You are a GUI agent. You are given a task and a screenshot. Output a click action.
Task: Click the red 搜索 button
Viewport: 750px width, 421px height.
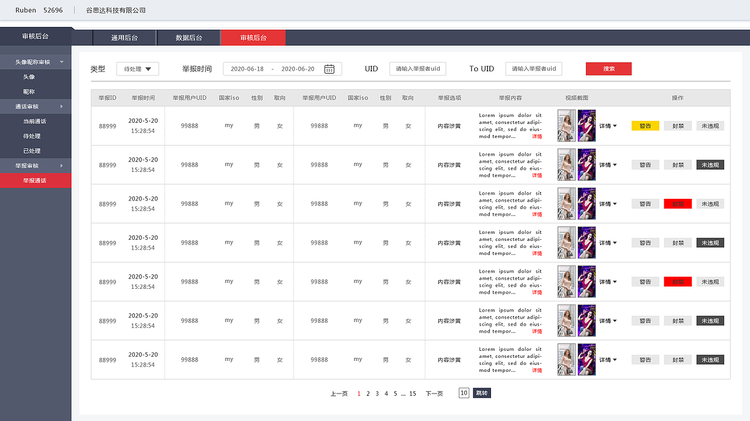point(609,69)
